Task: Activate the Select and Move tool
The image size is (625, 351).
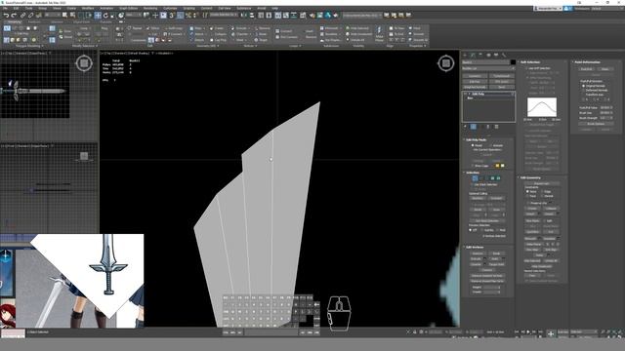Action: tap(98, 16)
